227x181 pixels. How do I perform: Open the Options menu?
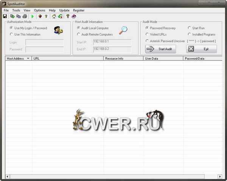pyautogui.click(x=39, y=10)
